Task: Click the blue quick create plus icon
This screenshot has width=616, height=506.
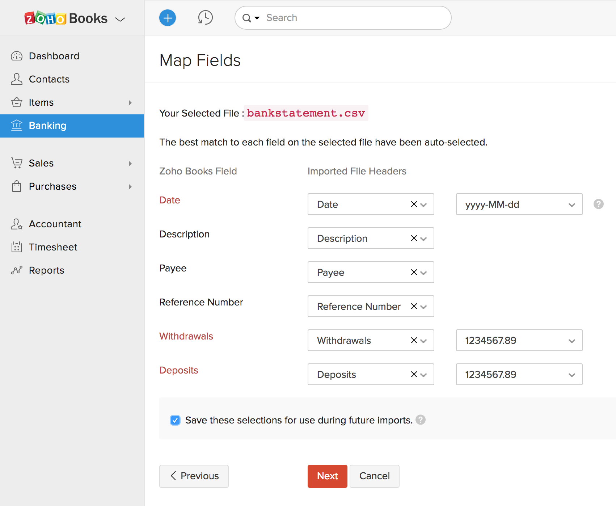Action: (x=168, y=18)
